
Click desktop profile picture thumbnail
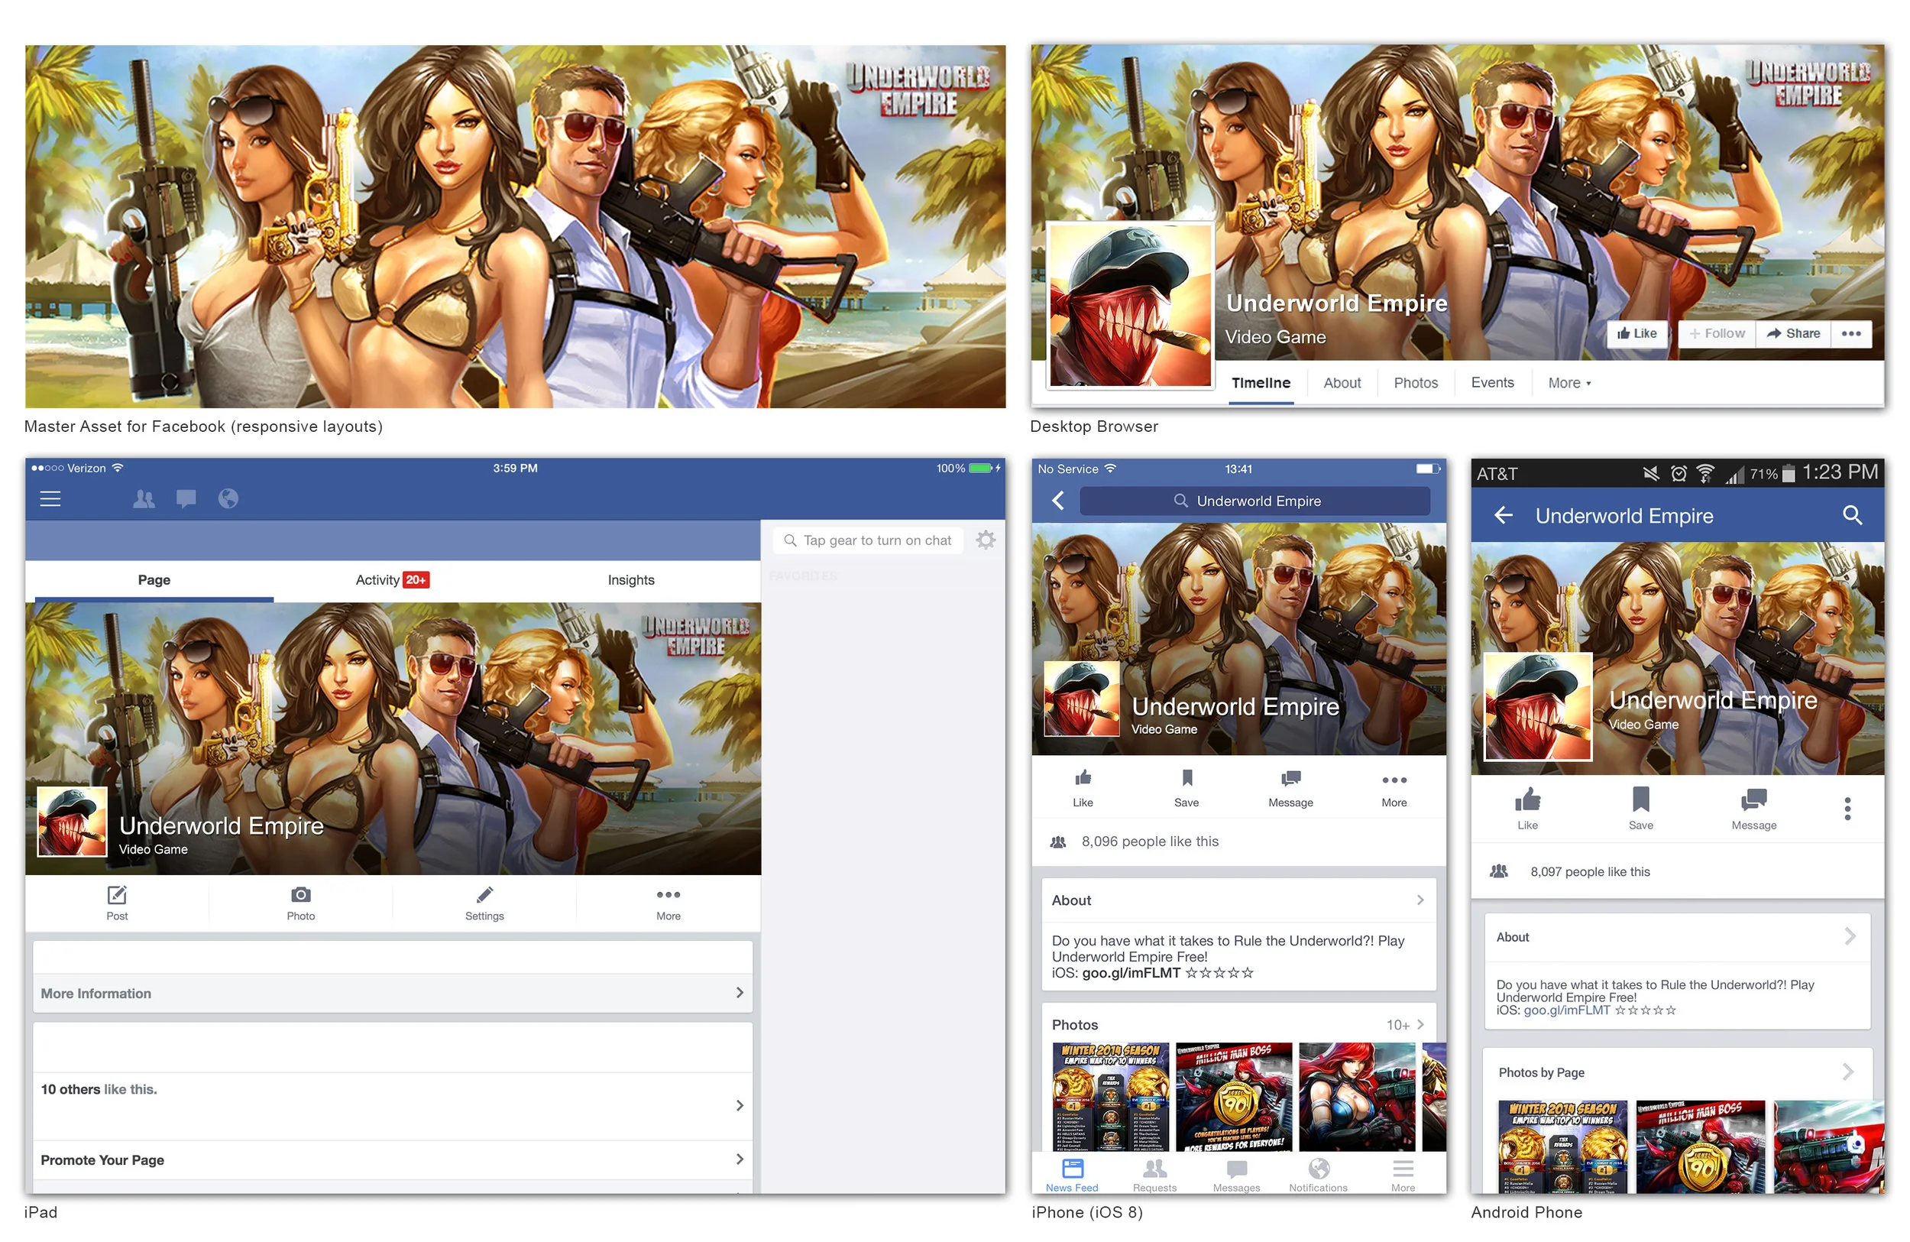[x=1131, y=305]
